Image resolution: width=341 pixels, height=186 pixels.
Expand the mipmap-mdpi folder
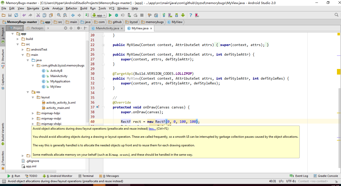(x=33, y=119)
